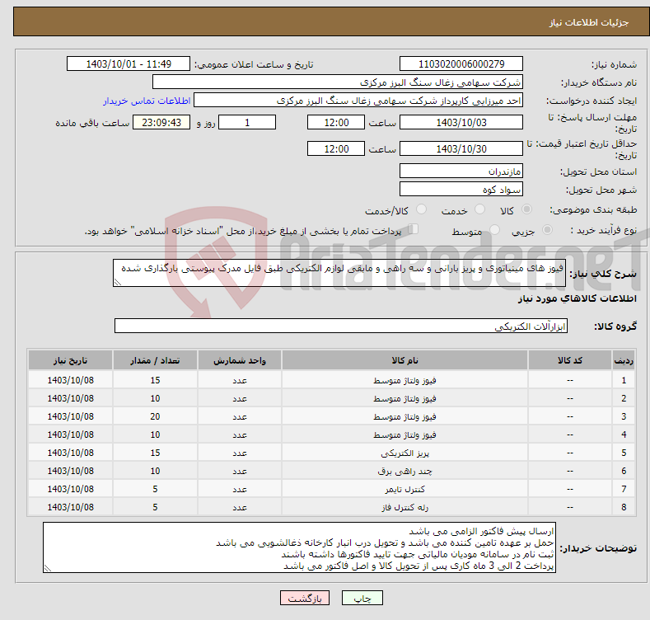Select the جزیی purchase type radio
This screenshot has width=650, height=620.
(x=547, y=230)
